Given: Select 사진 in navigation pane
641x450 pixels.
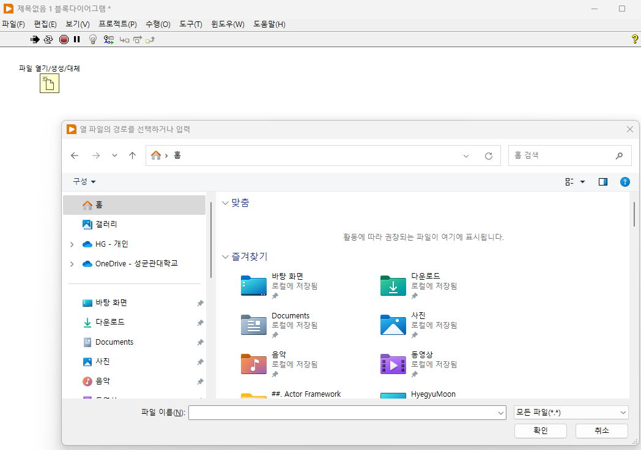Looking at the screenshot, I should pyautogui.click(x=134, y=362).
